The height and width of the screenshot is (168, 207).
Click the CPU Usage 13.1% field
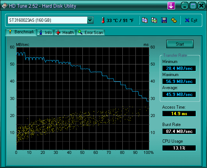coord(179,148)
